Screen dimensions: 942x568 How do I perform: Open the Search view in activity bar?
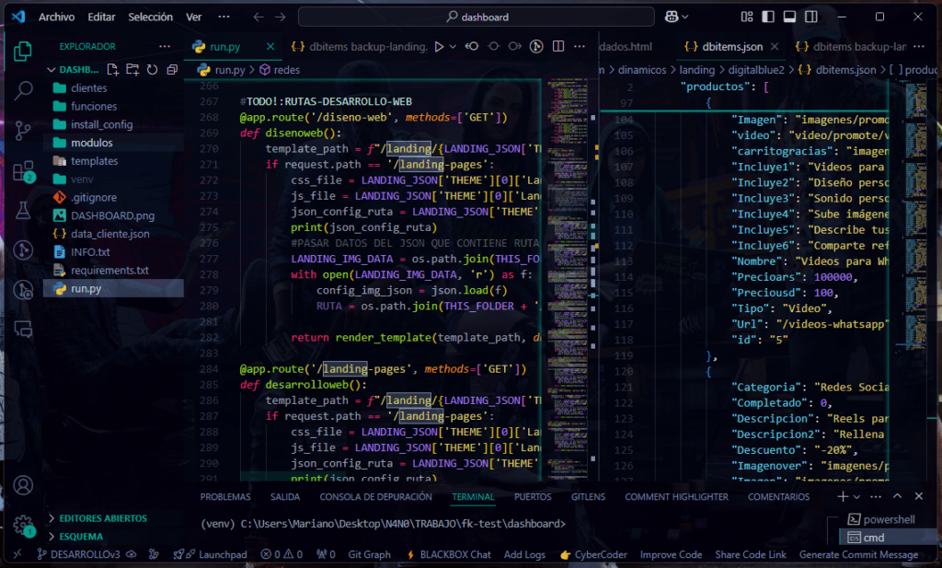24,89
